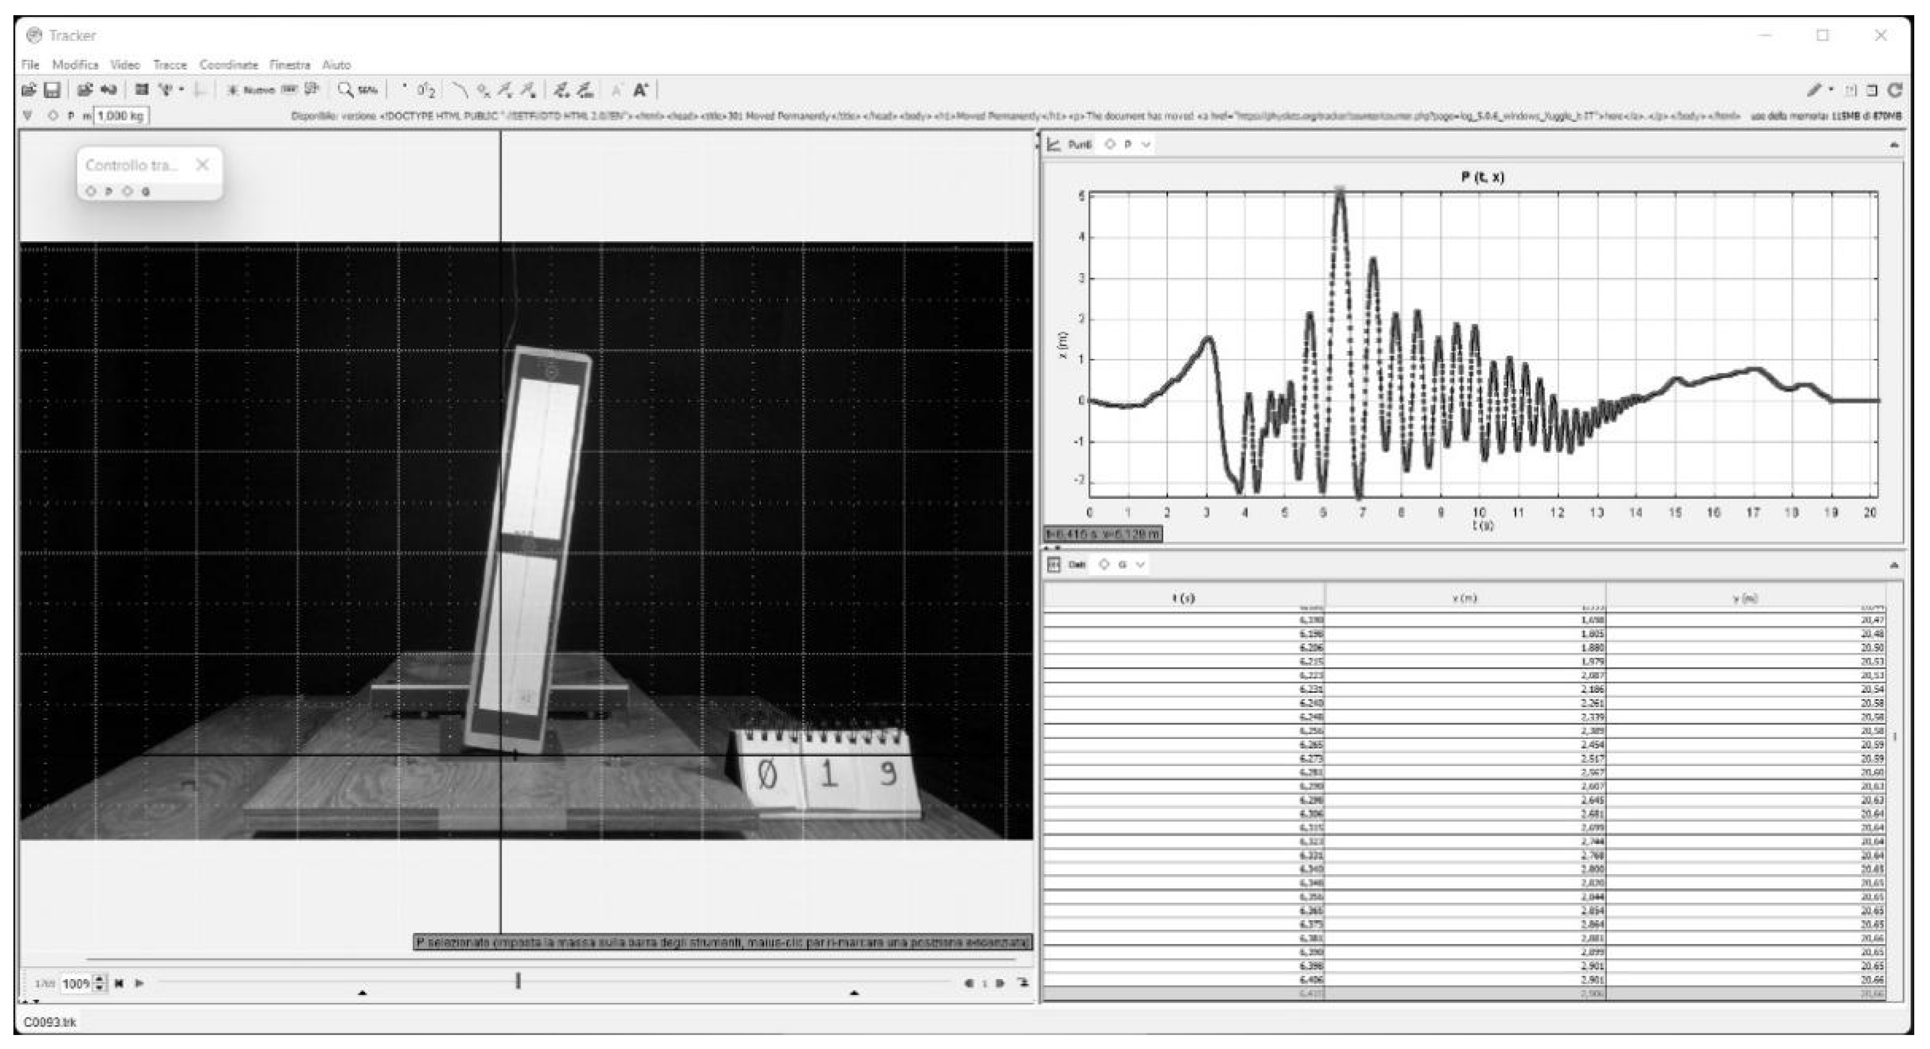Click the Nuovo new track button
This screenshot has width=1930, height=1049.
pyautogui.click(x=252, y=90)
